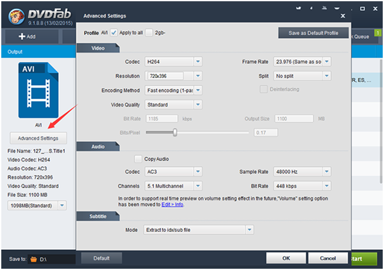Click the Bits/Pixel slider handle
Image resolution: width=384 pixels, height=270 pixels.
(175, 132)
